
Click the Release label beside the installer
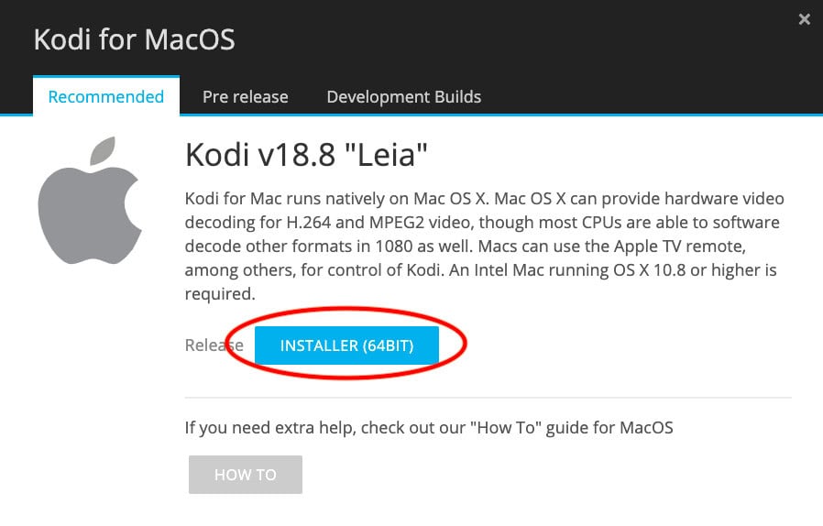214,345
